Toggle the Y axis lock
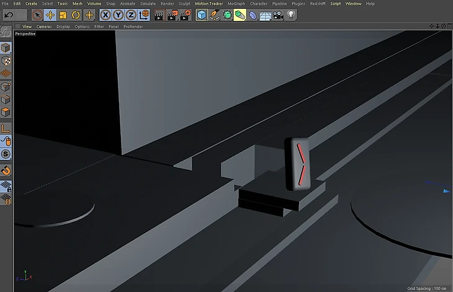 click(x=118, y=14)
